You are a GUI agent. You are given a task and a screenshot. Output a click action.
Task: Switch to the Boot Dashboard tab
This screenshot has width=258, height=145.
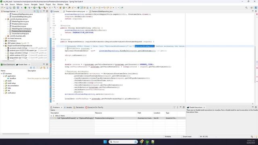click(8, 64)
